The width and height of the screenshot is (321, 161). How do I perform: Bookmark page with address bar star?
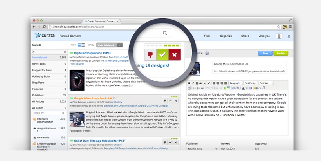click(x=279, y=27)
